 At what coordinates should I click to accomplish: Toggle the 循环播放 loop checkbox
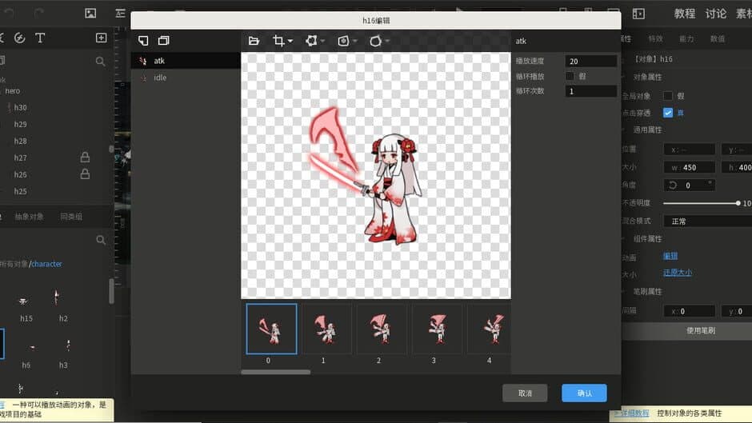click(x=570, y=76)
